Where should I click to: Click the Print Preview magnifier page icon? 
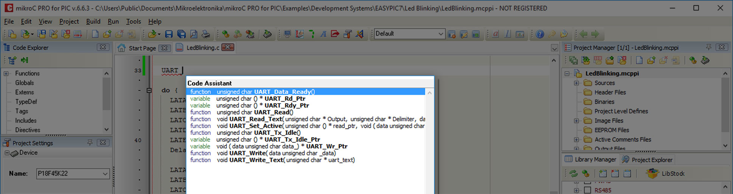[x=193, y=34]
